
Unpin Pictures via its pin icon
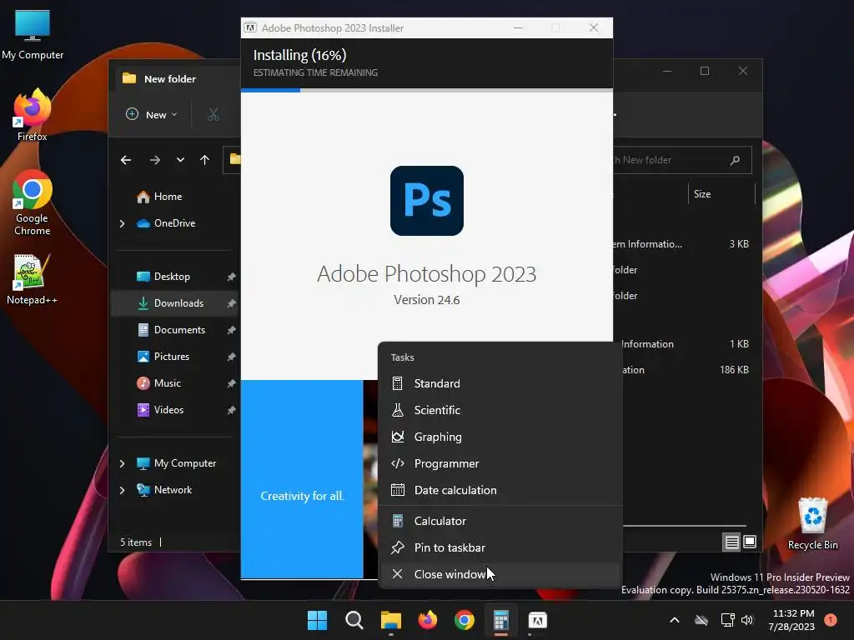pos(231,357)
